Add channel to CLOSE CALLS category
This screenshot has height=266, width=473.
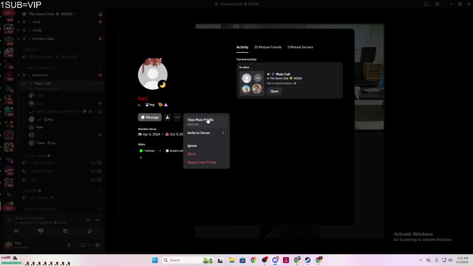100,156
